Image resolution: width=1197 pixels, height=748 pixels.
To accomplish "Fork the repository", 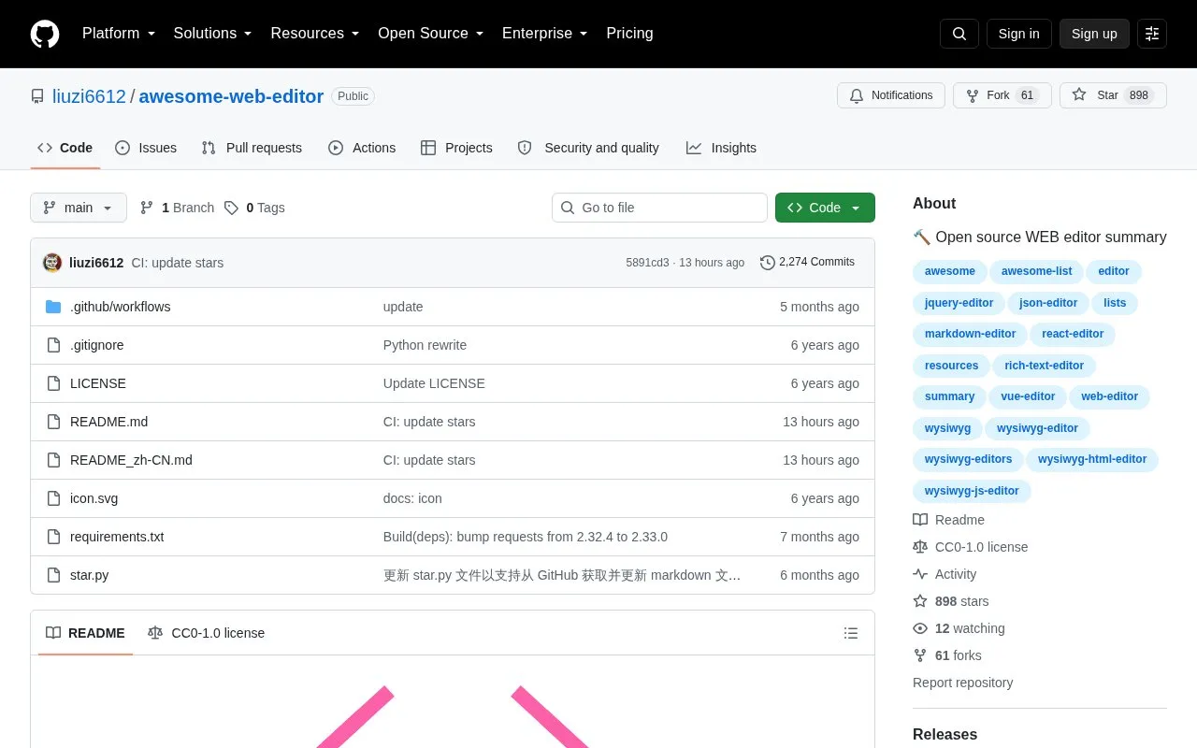I will point(1002,95).
